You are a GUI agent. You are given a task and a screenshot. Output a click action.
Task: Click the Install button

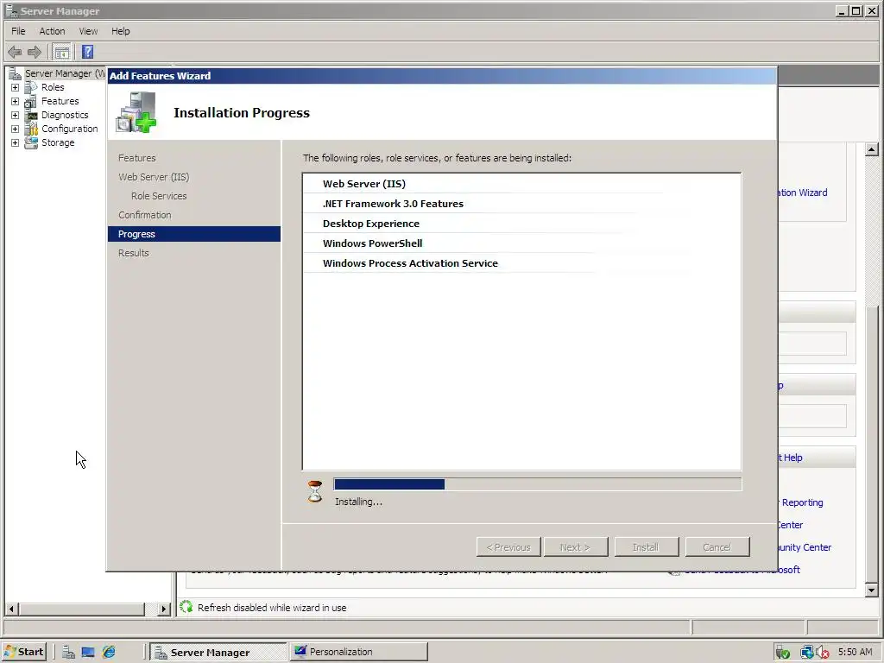pyautogui.click(x=646, y=546)
